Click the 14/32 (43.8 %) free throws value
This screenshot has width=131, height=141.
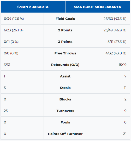click(115, 53)
